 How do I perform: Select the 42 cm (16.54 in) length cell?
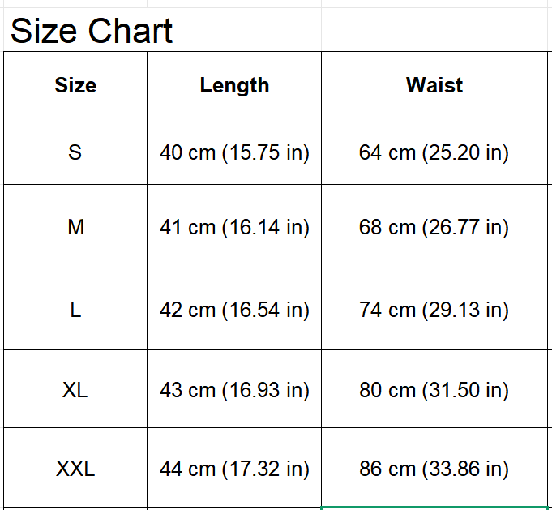(234, 310)
